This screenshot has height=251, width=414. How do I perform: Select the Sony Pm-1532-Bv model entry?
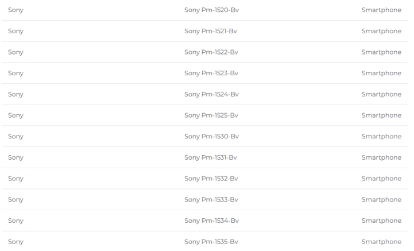211,179
